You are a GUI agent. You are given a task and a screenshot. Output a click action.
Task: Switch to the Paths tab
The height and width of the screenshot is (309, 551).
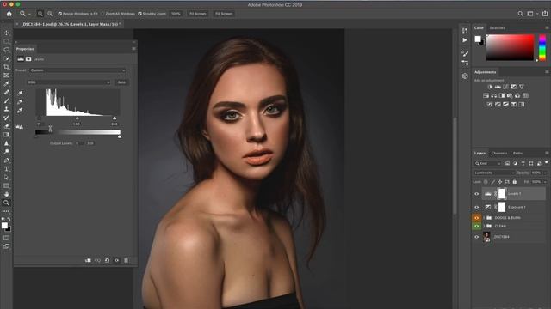[x=517, y=153]
